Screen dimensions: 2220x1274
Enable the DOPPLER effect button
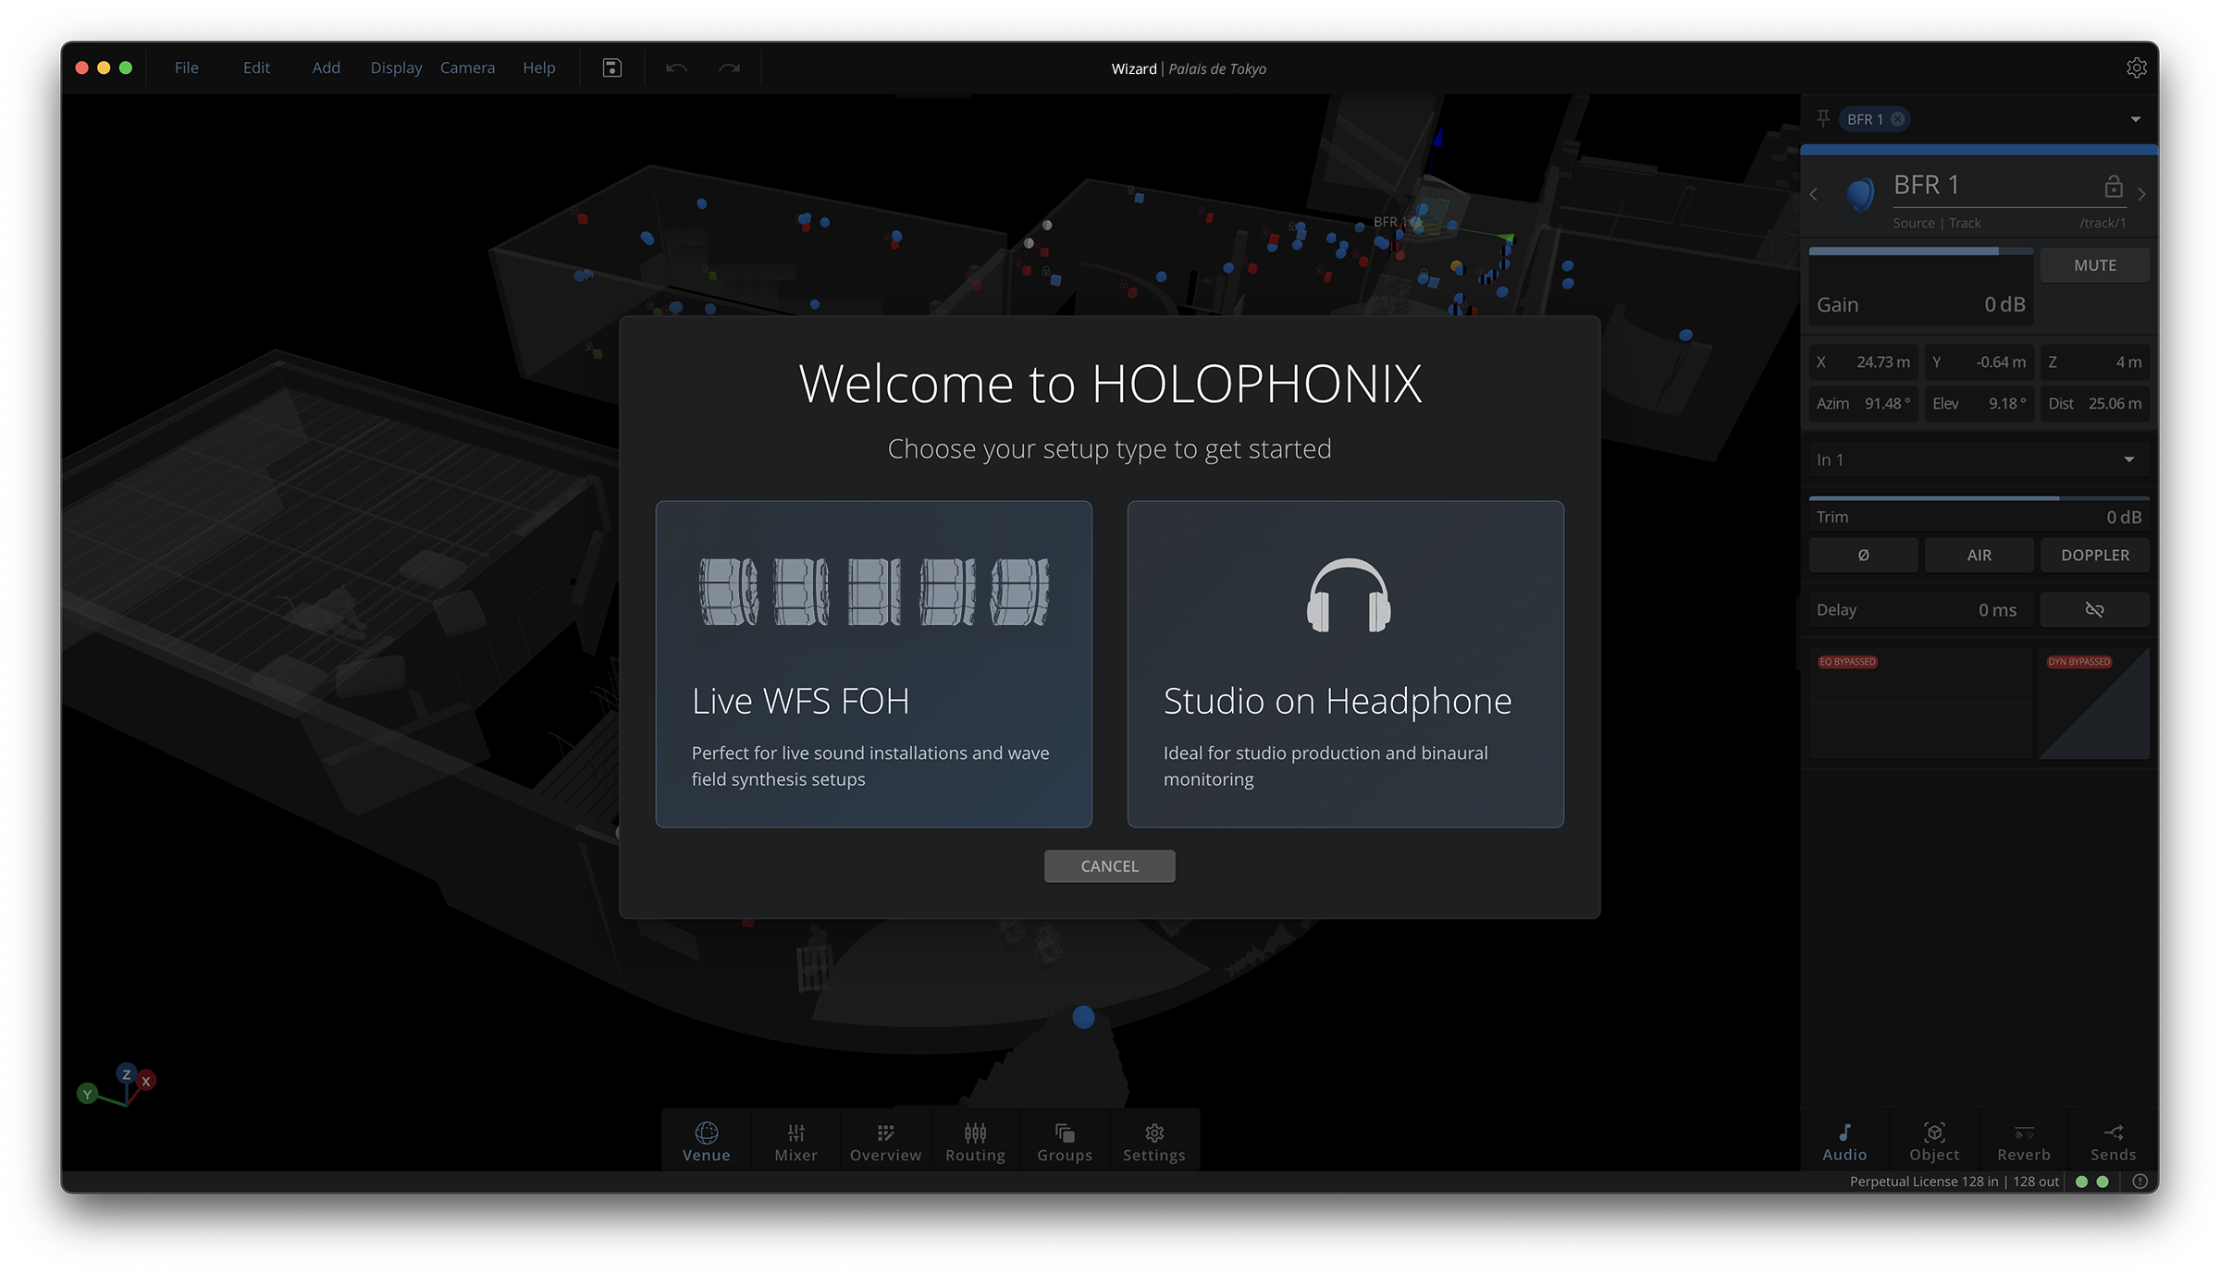[x=2094, y=556]
